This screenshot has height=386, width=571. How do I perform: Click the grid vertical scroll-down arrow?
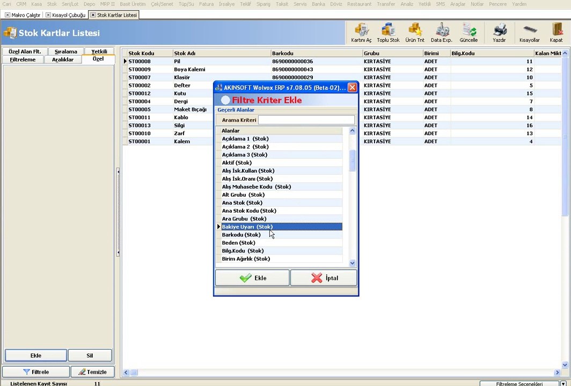565,365
